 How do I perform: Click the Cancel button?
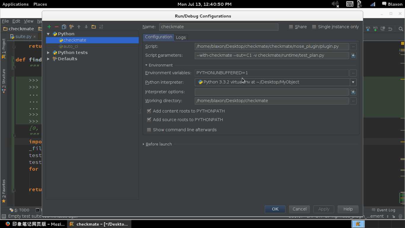coord(299,209)
